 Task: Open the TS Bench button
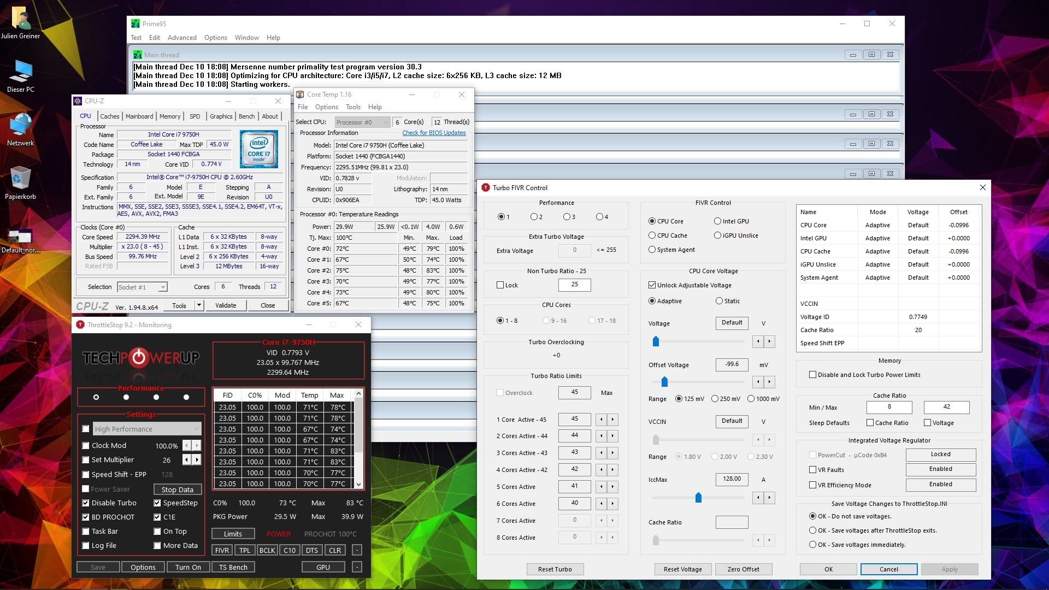pyautogui.click(x=233, y=567)
